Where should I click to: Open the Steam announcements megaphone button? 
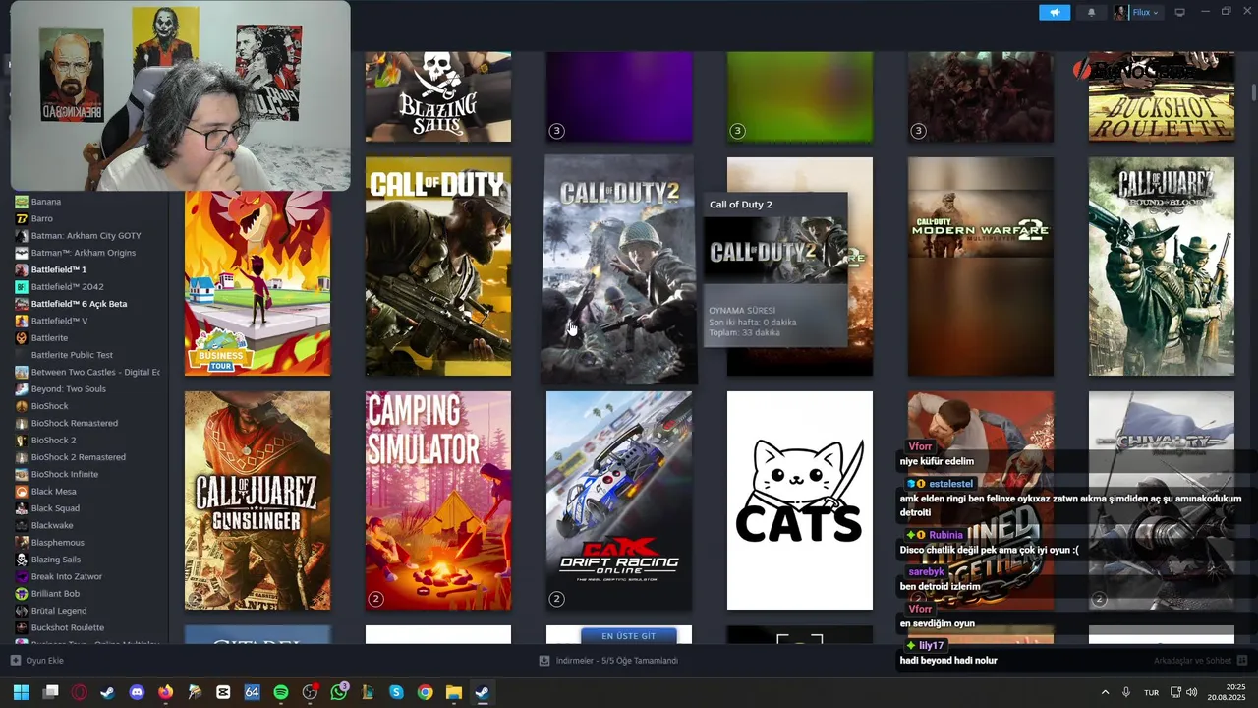coord(1055,12)
